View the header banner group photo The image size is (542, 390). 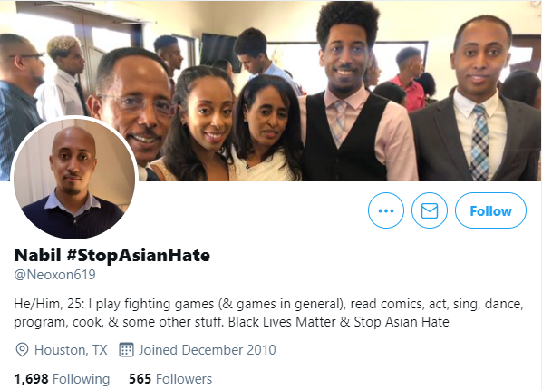271,91
